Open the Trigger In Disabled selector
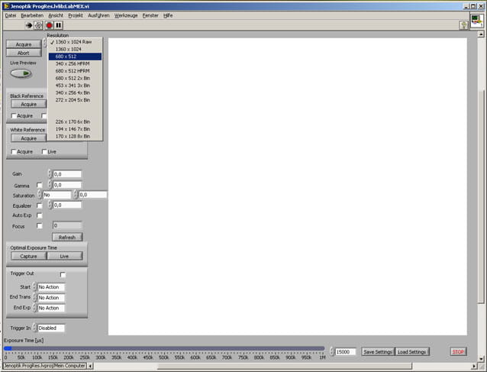 [x=51, y=328]
